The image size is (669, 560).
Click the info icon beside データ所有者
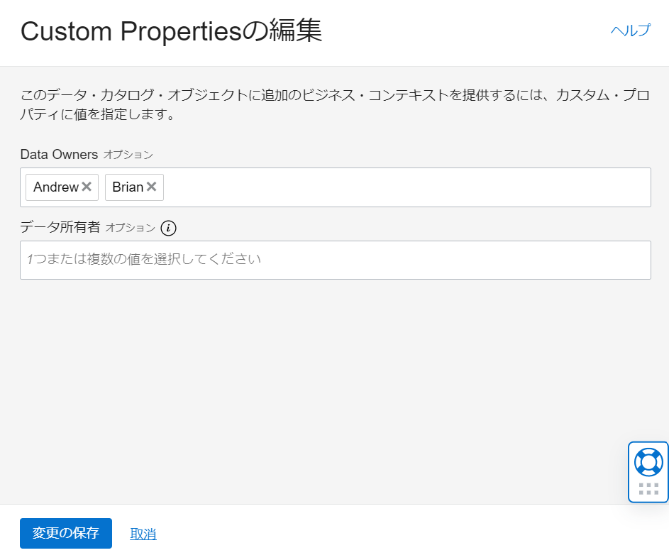pyautogui.click(x=168, y=228)
